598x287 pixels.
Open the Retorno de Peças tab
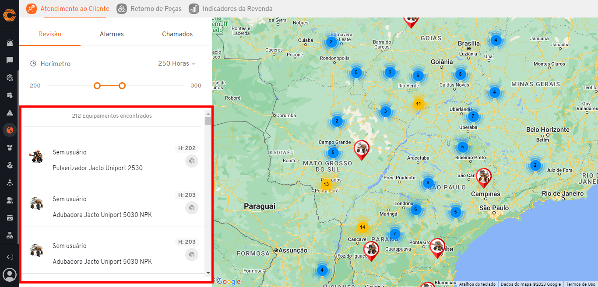pyautogui.click(x=149, y=8)
